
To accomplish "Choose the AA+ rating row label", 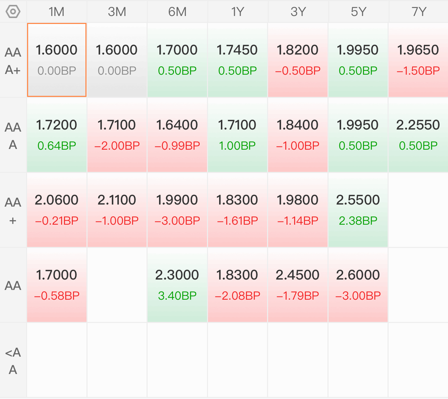I will 13,210.
